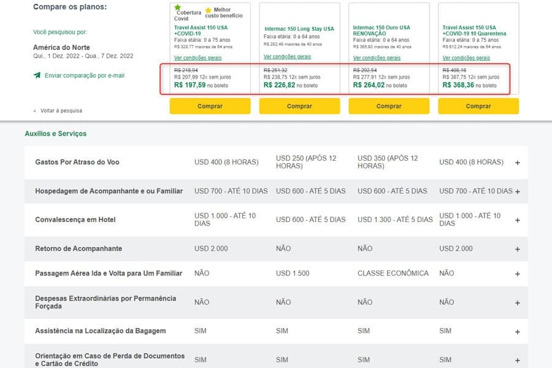Open Ver condições gerais for Intermac Long Stay
Screen dimensions: 552x368
click(x=287, y=56)
